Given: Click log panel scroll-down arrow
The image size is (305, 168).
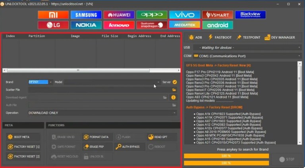Looking at the screenshot, I should [299, 142].
